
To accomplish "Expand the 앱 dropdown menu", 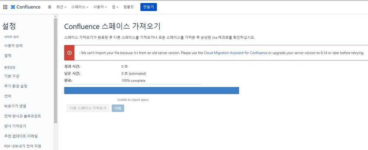I will [115, 7].
